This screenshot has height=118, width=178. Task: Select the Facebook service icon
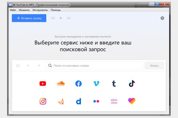point(78,83)
